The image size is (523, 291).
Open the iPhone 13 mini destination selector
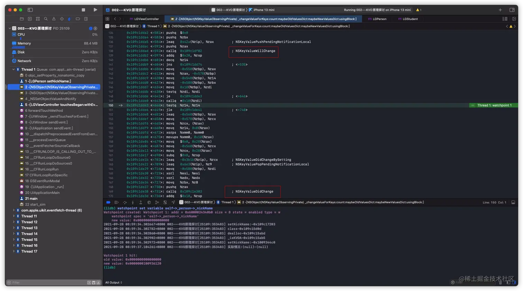[x=261, y=10]
